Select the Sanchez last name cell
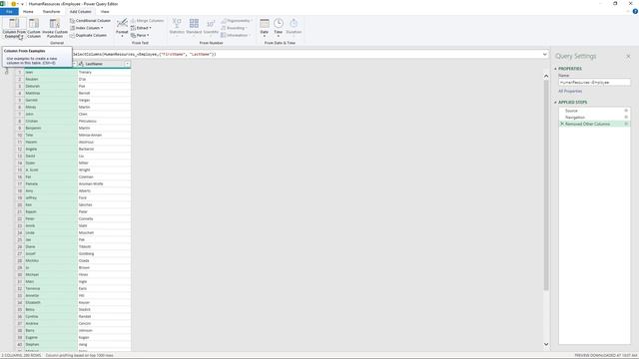639x359 pixels. click(x=104, y=204)
